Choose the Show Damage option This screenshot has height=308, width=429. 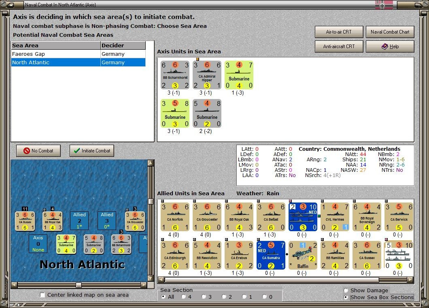tap(346, 290)
